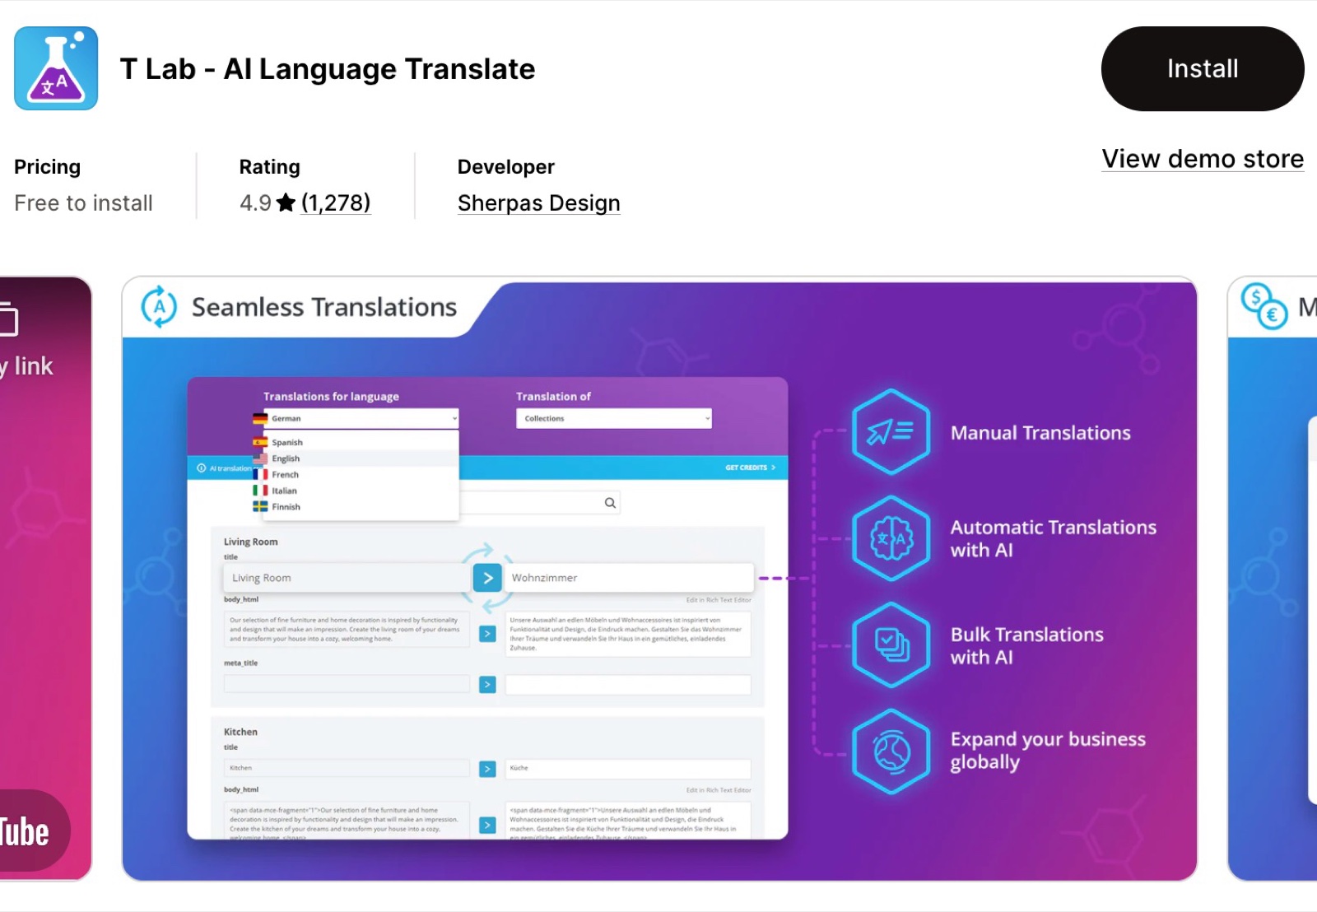
Task: Click the Kitchen title translate arrow
Action: 487,769
